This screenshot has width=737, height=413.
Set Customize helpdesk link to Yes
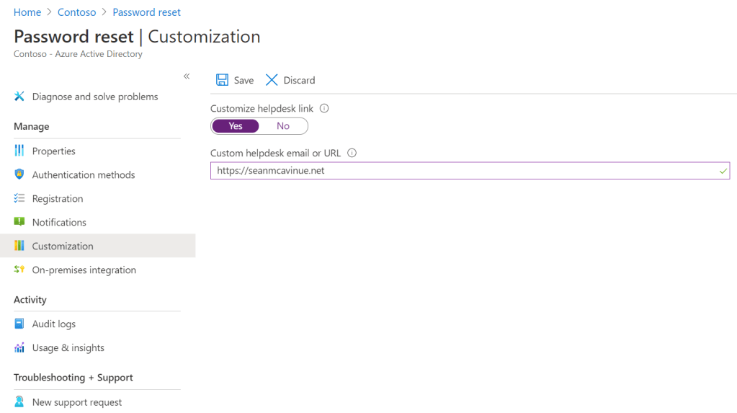tap(236, 126)
